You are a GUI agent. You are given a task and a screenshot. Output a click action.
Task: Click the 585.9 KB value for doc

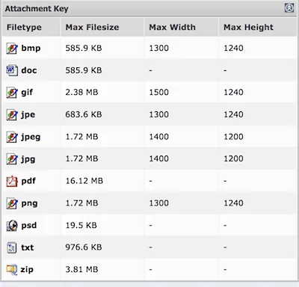point(84,70)
